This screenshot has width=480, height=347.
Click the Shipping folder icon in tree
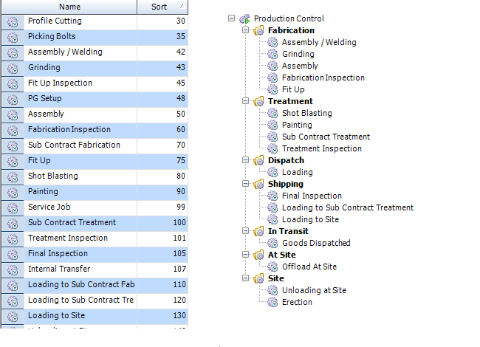tap(258, 184)
